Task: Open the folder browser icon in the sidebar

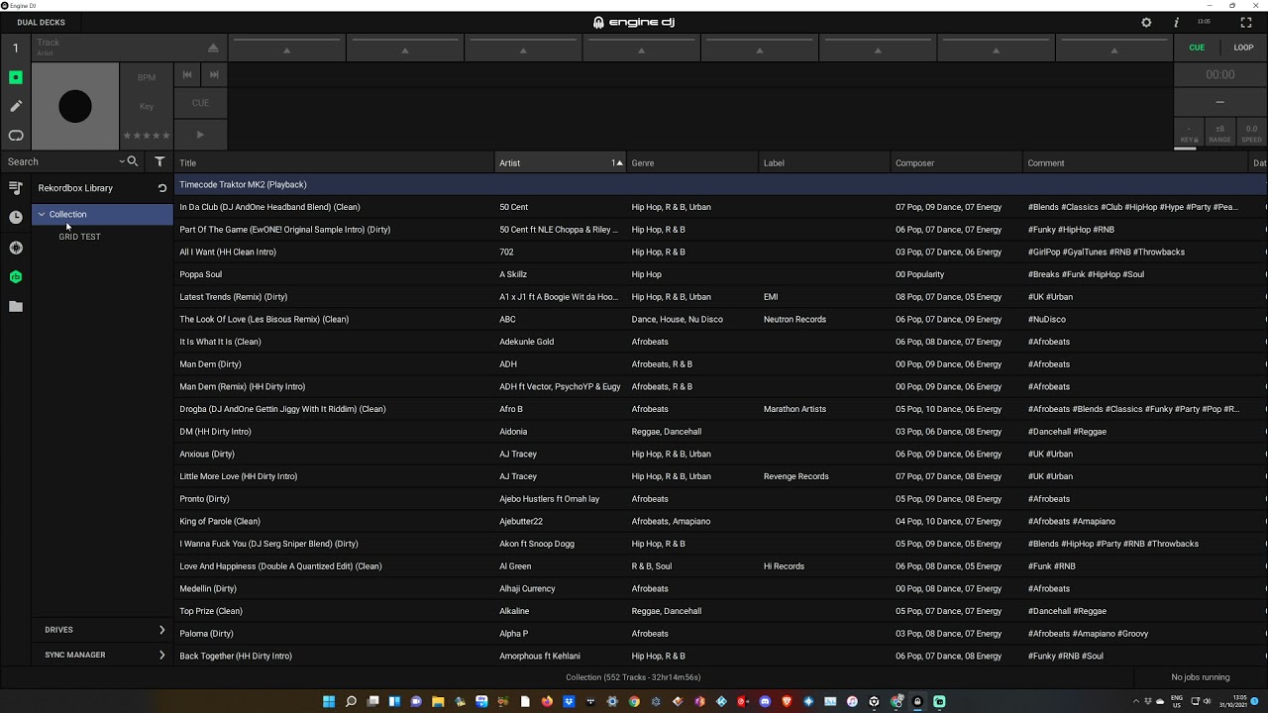Action: (x=16, y=307)
